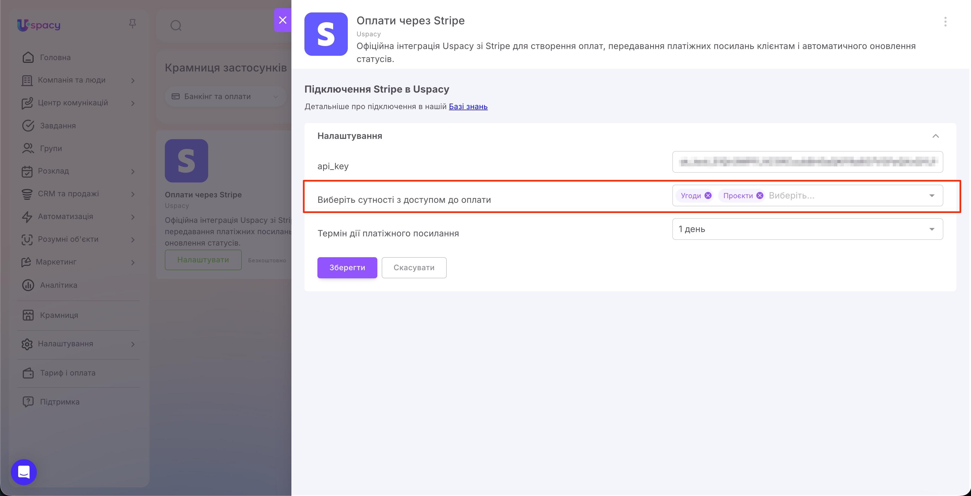The height and width of the screenshot is (496, 971).
Task: Click the Безкоштовно label
Action: 267,260
